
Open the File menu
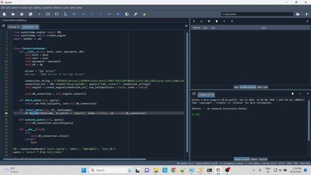(3, 8)
